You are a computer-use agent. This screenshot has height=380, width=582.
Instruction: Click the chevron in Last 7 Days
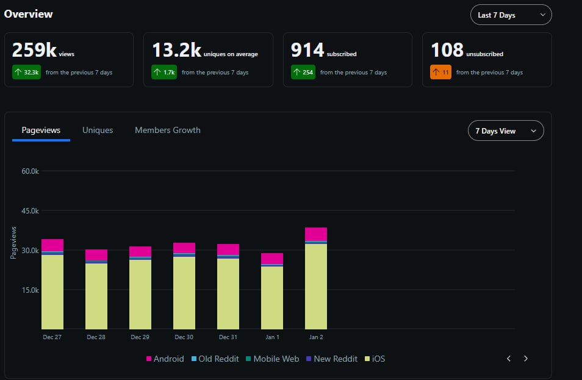(543, 15)
